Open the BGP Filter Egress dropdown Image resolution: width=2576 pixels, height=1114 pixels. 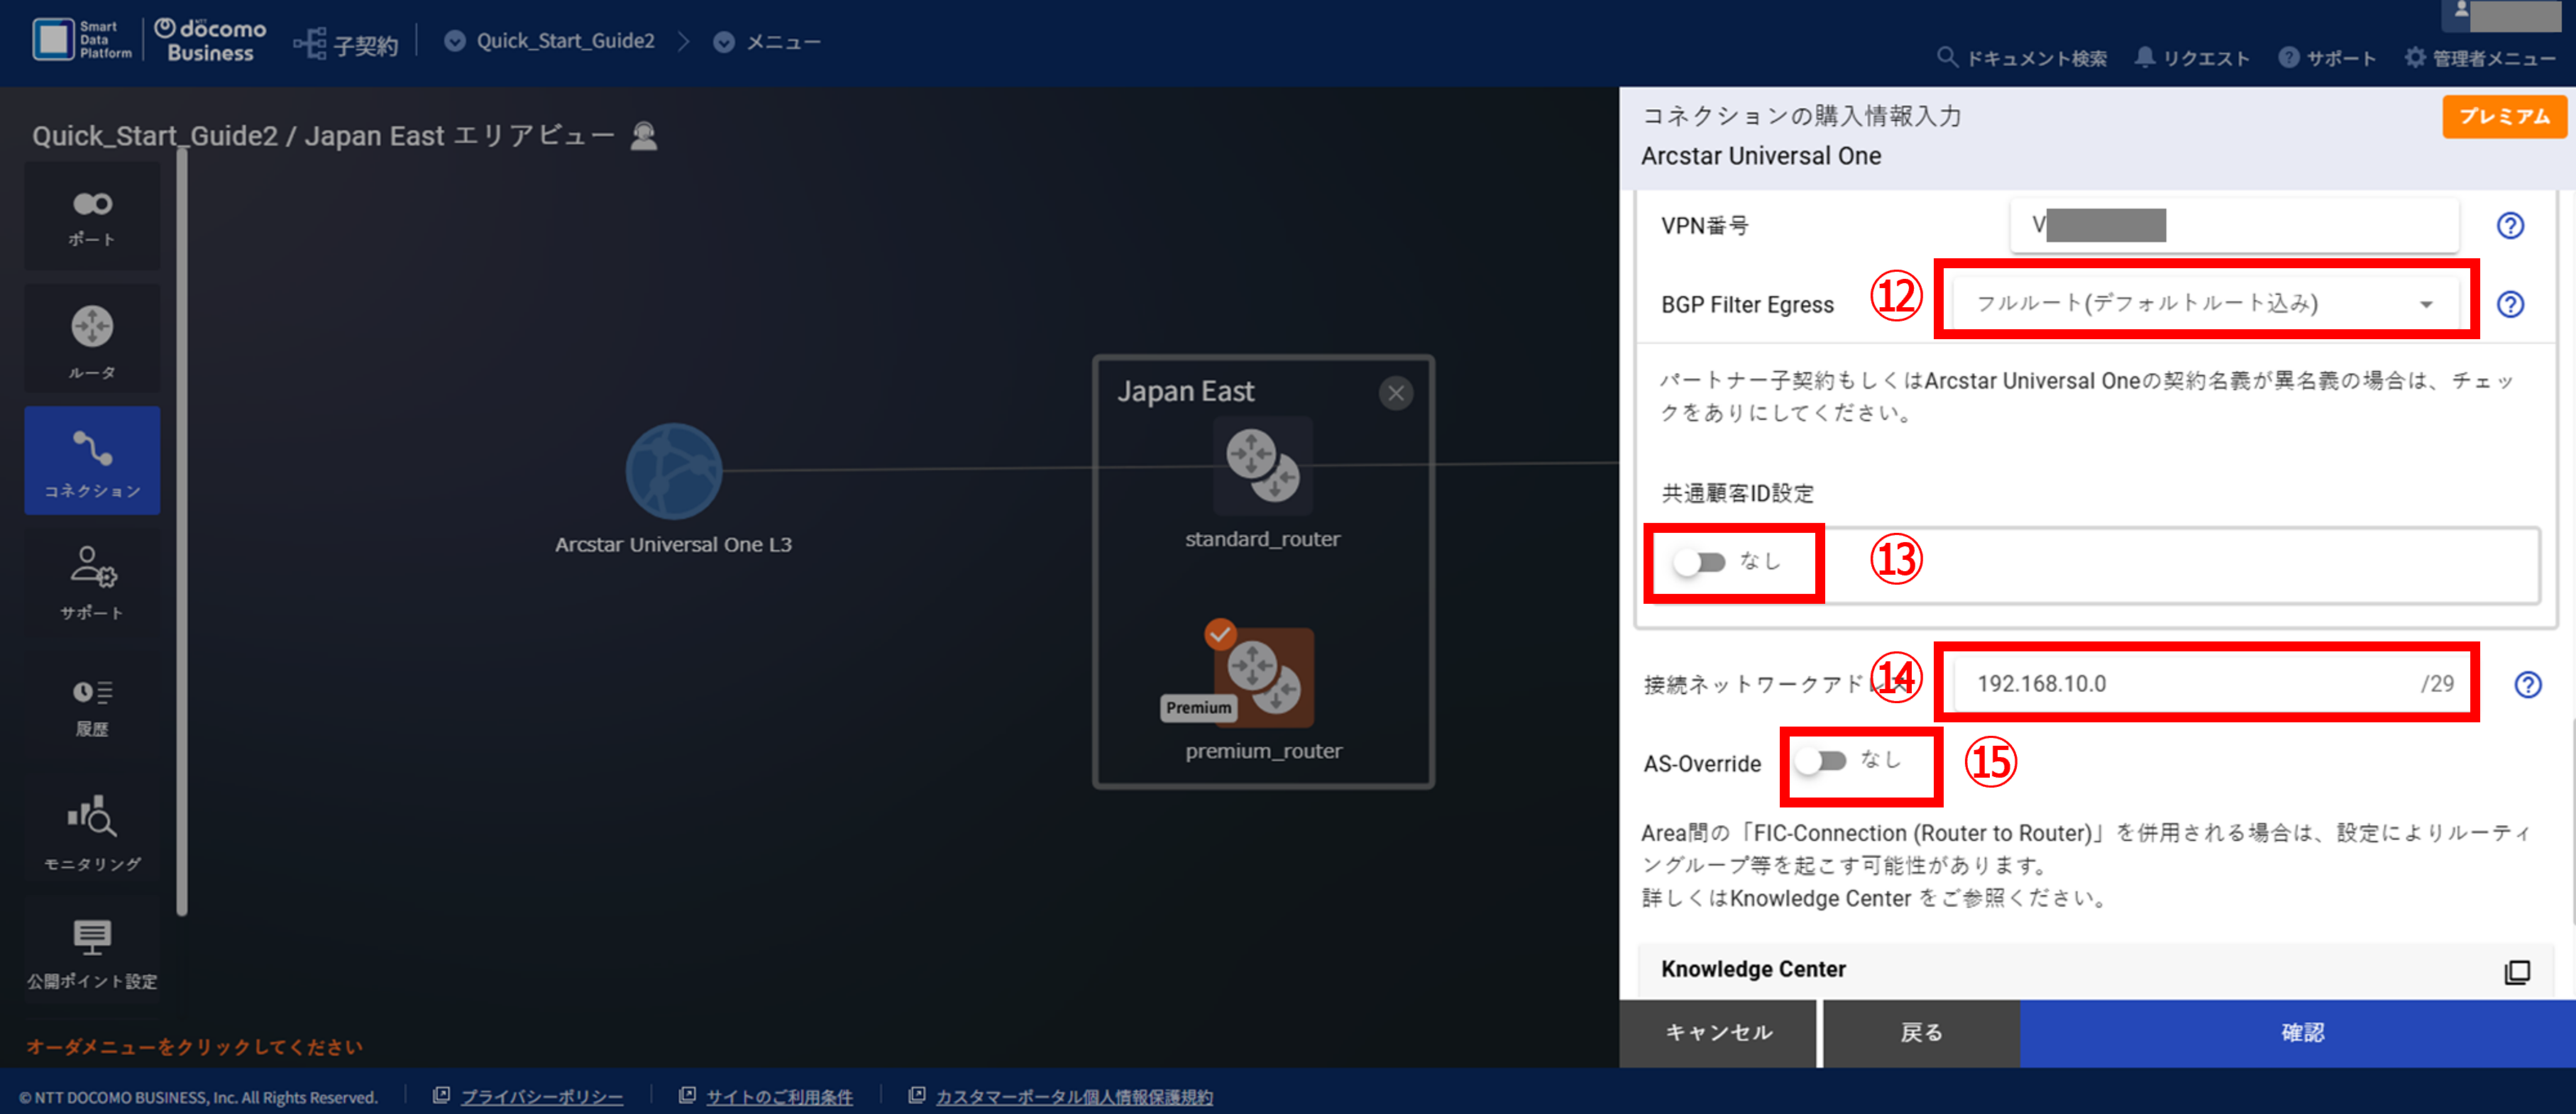[2205, 303]
